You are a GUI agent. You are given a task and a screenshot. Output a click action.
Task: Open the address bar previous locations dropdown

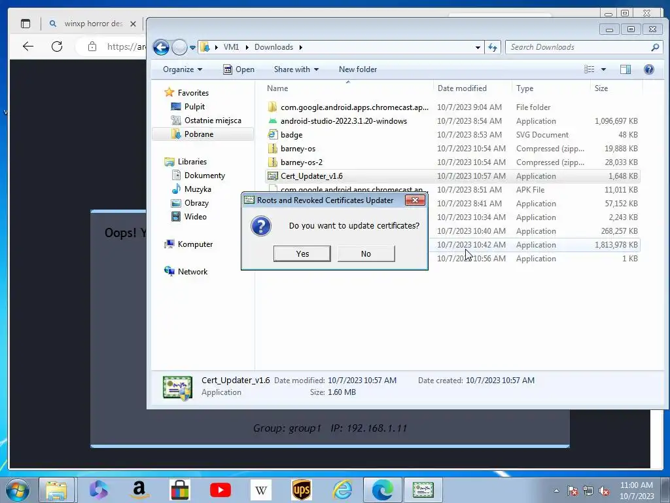point(478,47)
